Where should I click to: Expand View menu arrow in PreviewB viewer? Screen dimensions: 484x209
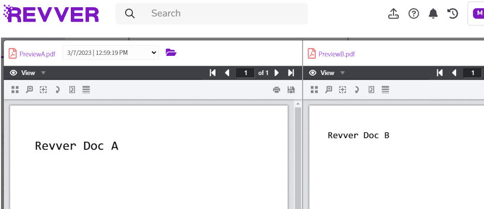tap(342, 73)
